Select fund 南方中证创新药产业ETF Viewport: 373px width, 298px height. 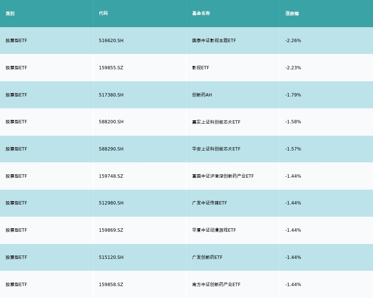216,285
